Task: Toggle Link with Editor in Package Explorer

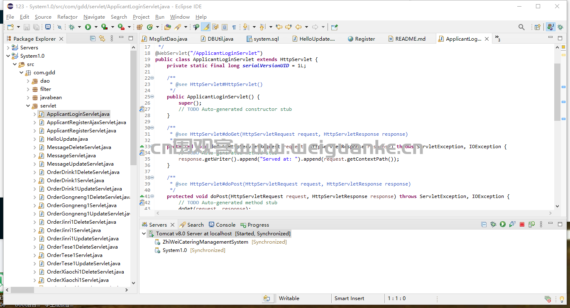Action: [102, 39]
